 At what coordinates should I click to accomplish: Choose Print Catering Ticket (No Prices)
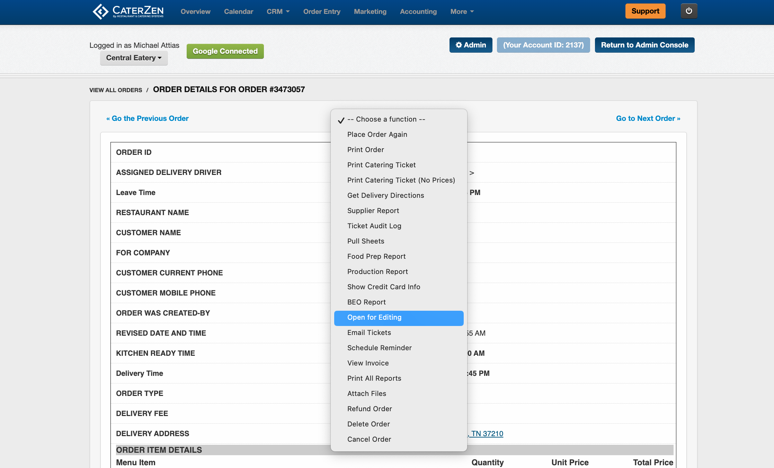click(x=399, y=180)
